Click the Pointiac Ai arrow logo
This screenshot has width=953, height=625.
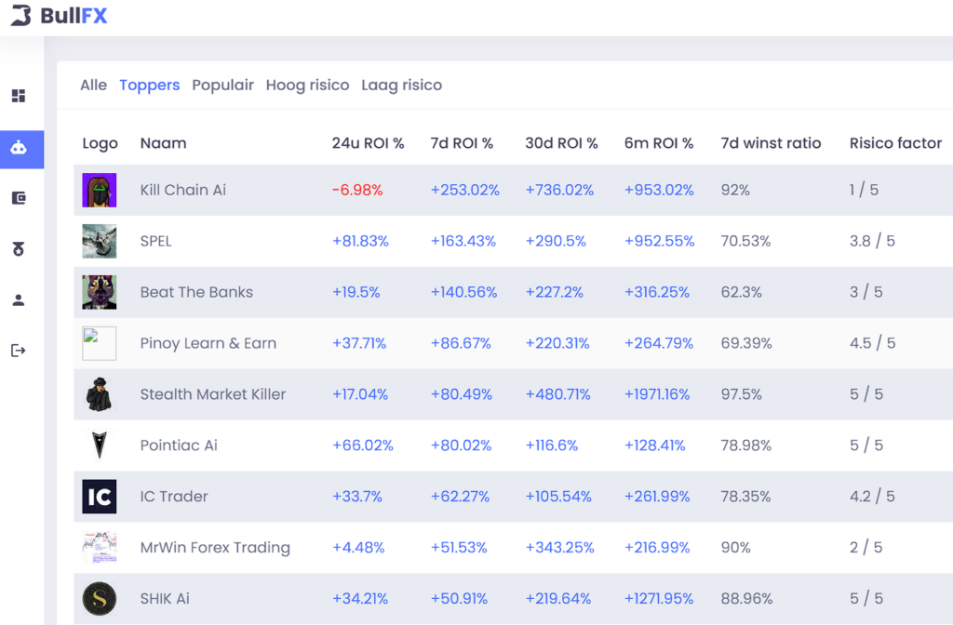99,445
